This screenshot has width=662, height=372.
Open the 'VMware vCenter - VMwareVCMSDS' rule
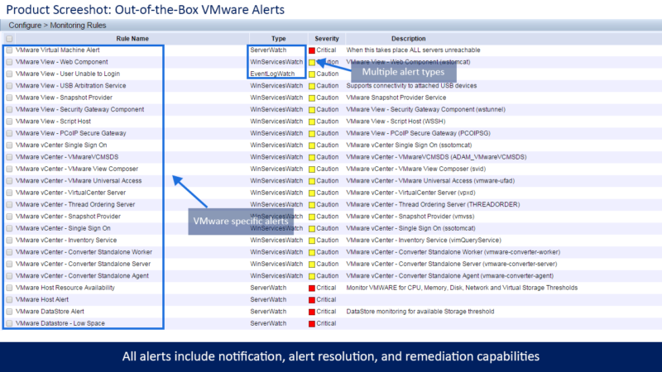click(67, 157)
